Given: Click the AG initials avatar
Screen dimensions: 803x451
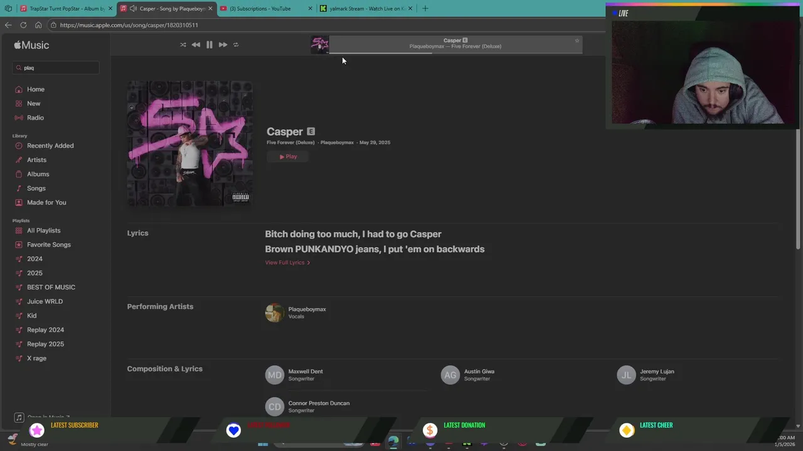Looking at the screenshot, I should [x=450, y=375].
